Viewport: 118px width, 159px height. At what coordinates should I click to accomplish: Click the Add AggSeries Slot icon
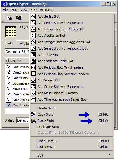pyautogui.click(x=33, y=36)
